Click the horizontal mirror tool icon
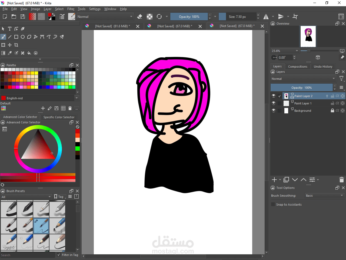 266,17
